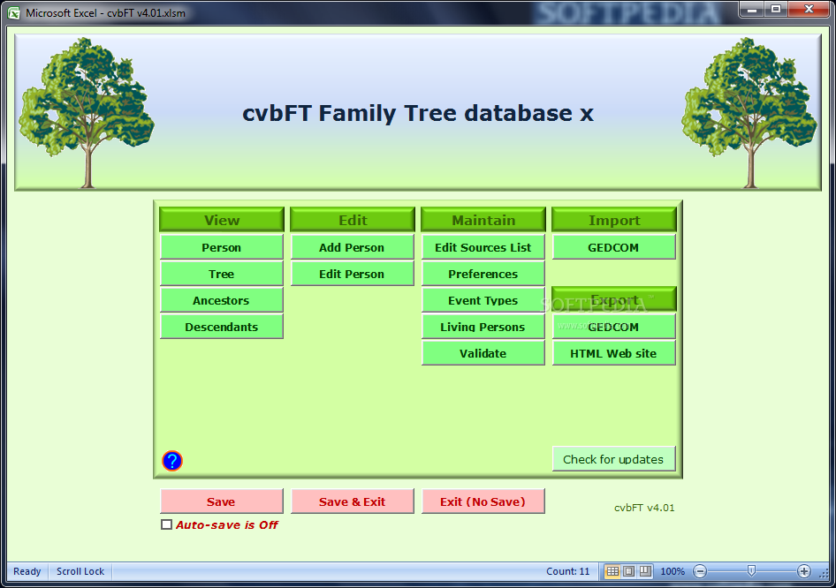View the Person page
This screenshot has width=836, height=588.
click(222, 247)
